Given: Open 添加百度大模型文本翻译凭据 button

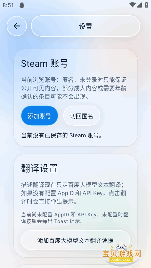Looking at the screenshot, I should click(x=75, y=240).
